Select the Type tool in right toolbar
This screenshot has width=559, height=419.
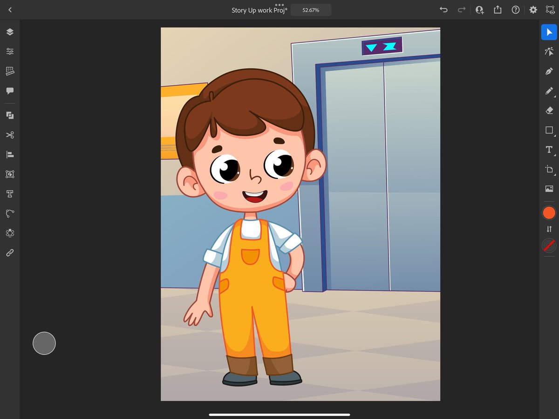[549, 150]
